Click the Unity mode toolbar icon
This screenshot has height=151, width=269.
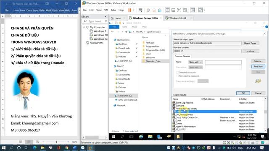(x=185, y=10)
